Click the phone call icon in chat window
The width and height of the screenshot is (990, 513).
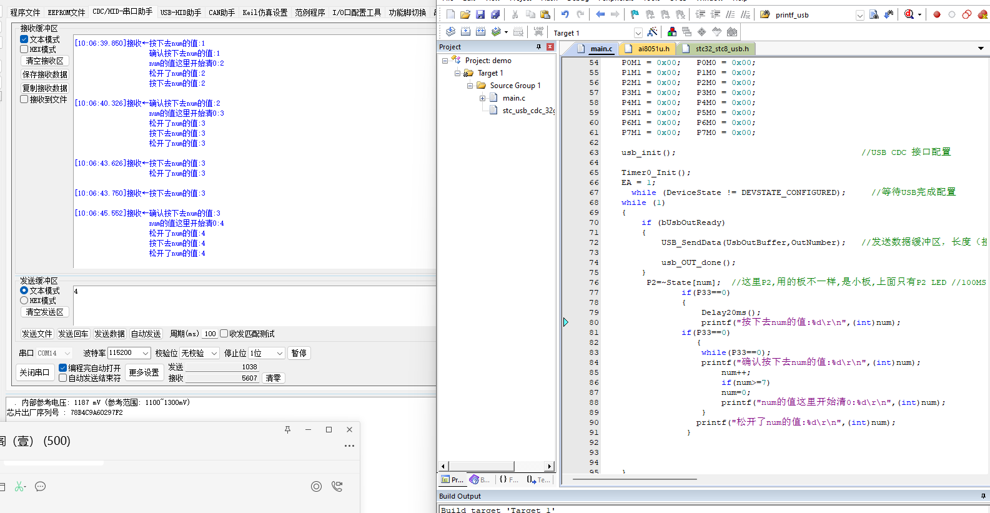[x=337, y=486]
